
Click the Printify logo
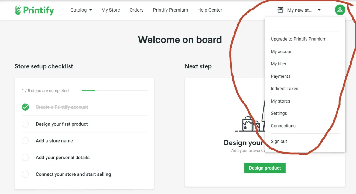coord(34,10)
